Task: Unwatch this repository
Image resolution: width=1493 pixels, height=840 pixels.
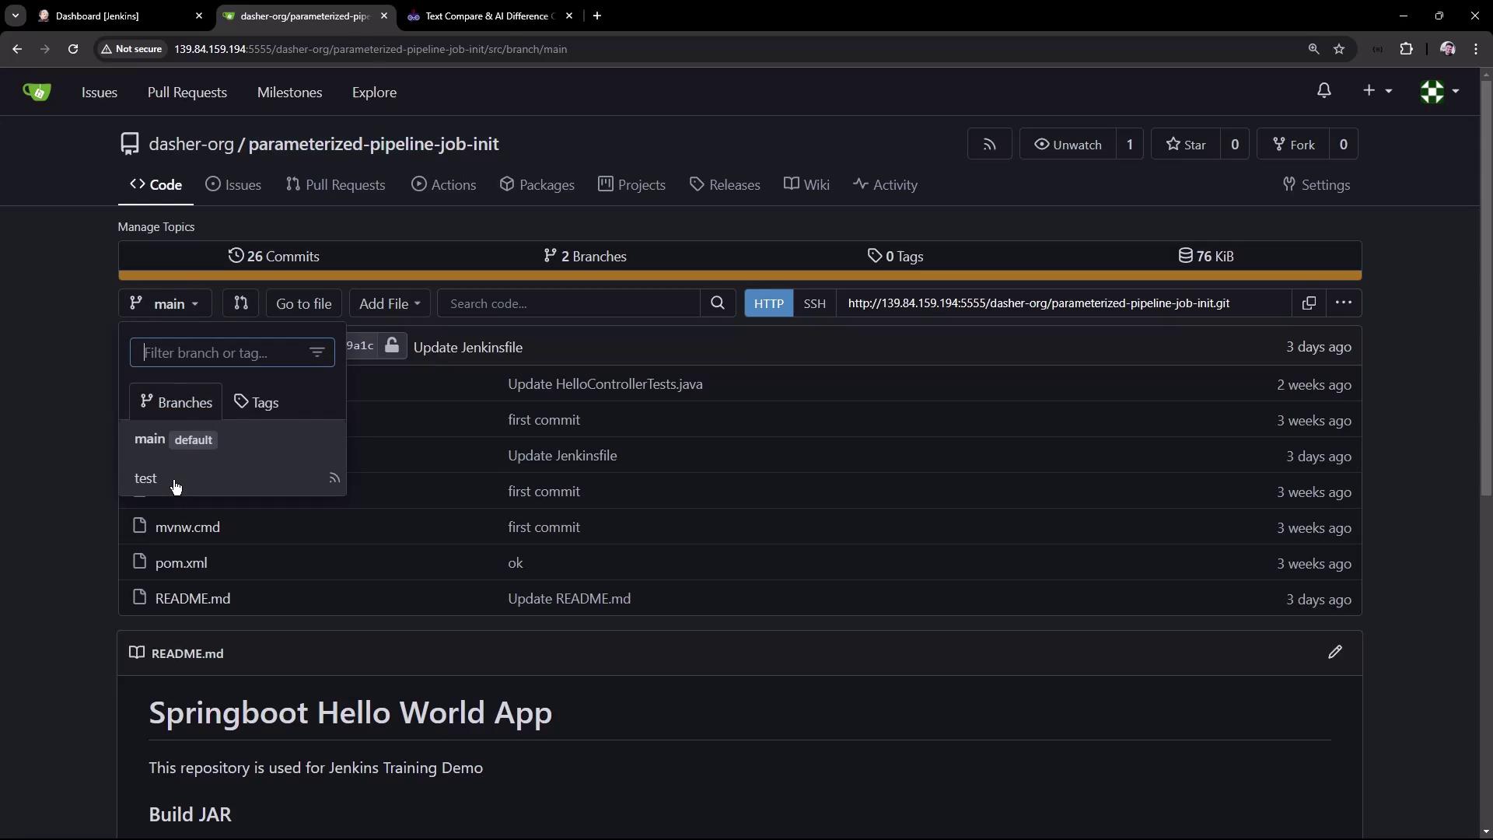Action: coord(1068,145)
